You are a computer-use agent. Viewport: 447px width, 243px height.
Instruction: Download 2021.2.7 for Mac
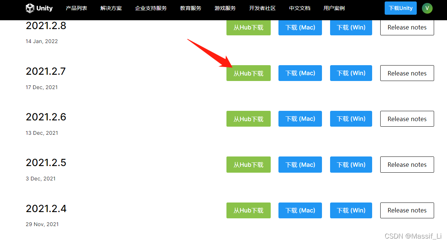tap(300, 73)
